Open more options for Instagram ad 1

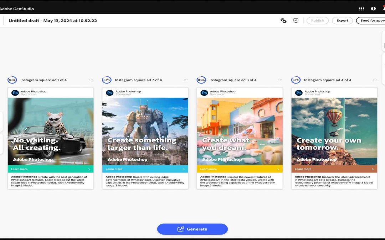(x=91, y=80)
